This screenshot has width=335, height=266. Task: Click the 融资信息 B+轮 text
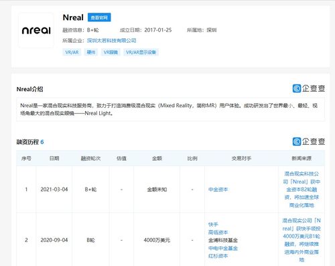[x=80, y=30]
